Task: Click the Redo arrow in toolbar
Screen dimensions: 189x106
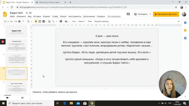Action: 15,21
